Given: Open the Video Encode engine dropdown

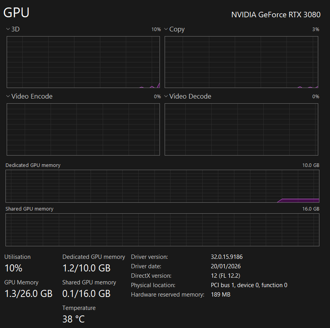Looking at the screenshot, I should click(x=8, y=97).
